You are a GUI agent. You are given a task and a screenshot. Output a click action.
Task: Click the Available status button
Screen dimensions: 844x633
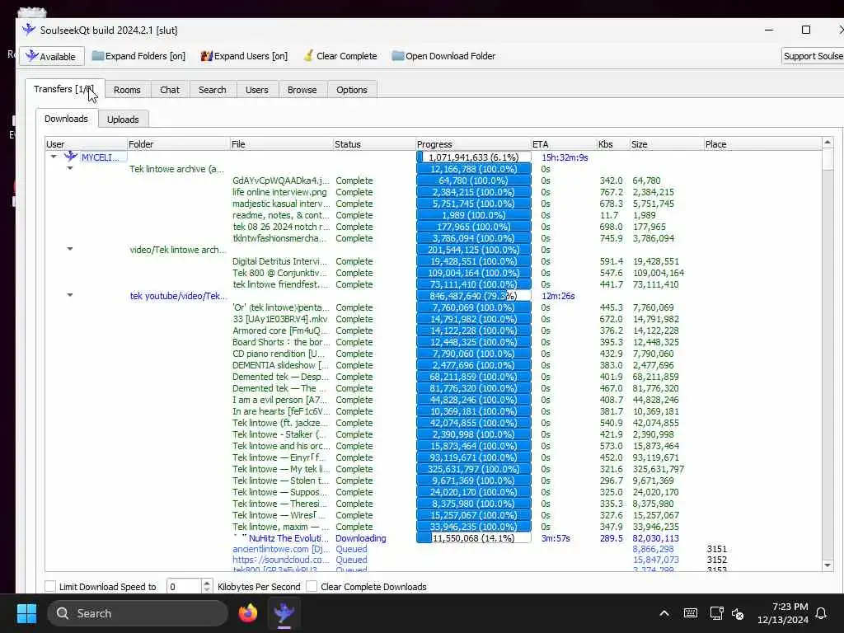[x=52, y=56]
